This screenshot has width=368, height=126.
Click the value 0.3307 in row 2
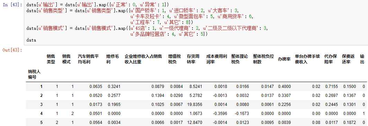pos(284,96)
